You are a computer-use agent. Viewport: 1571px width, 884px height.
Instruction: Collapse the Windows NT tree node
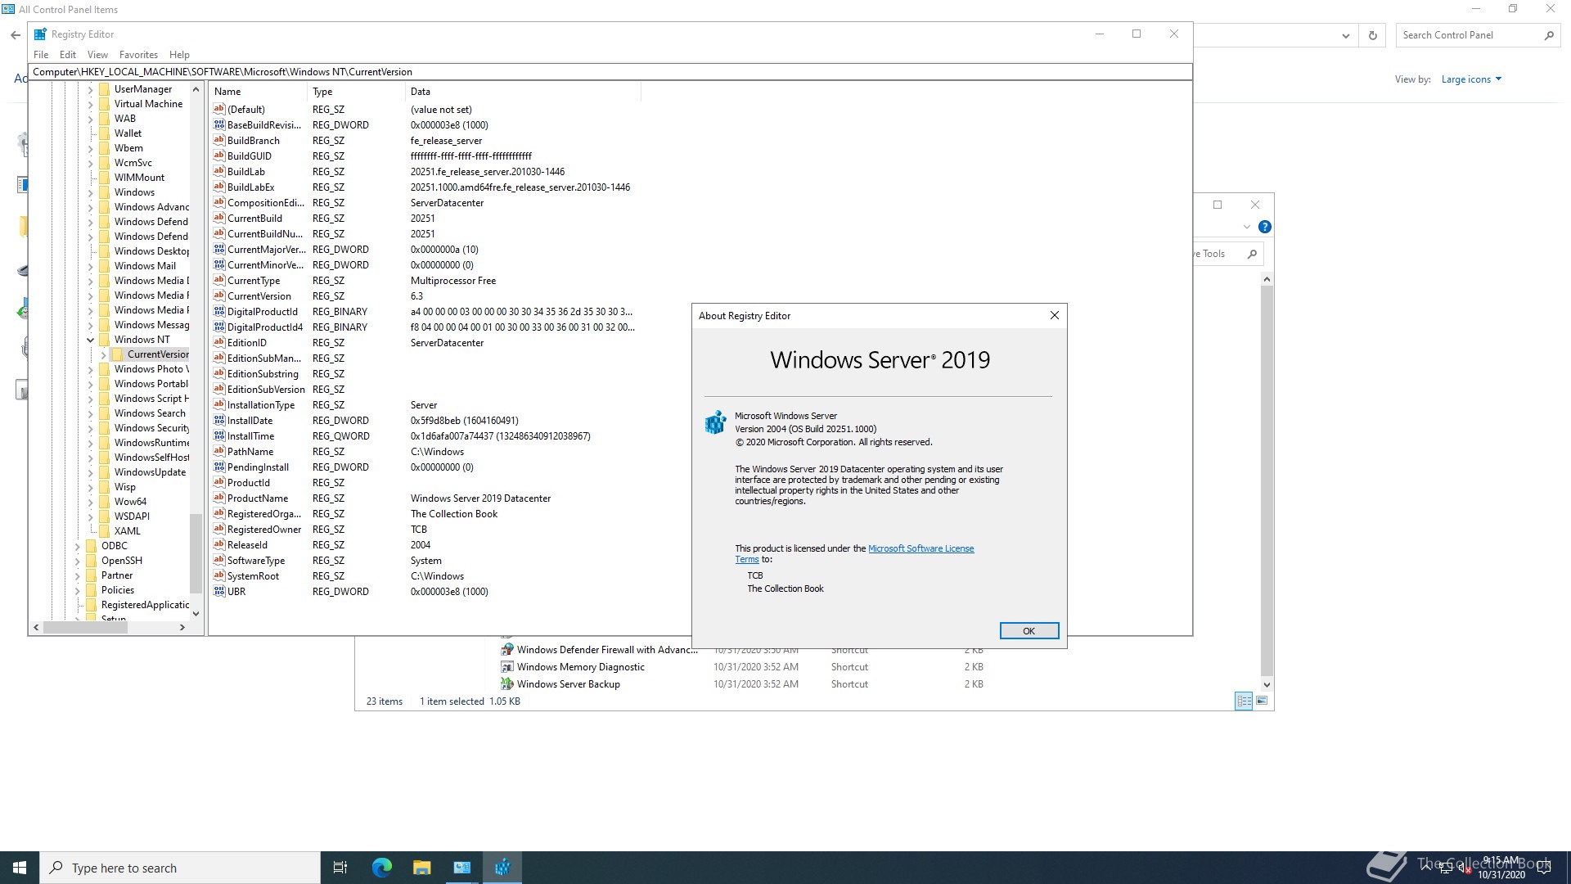pos(90,340)
